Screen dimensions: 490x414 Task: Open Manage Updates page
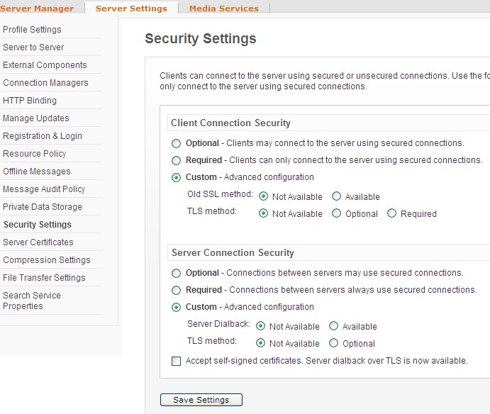click(x=35, y=118)
